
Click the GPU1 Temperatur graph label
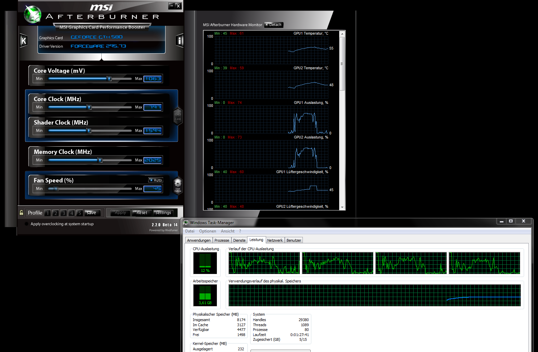point(311,34)
